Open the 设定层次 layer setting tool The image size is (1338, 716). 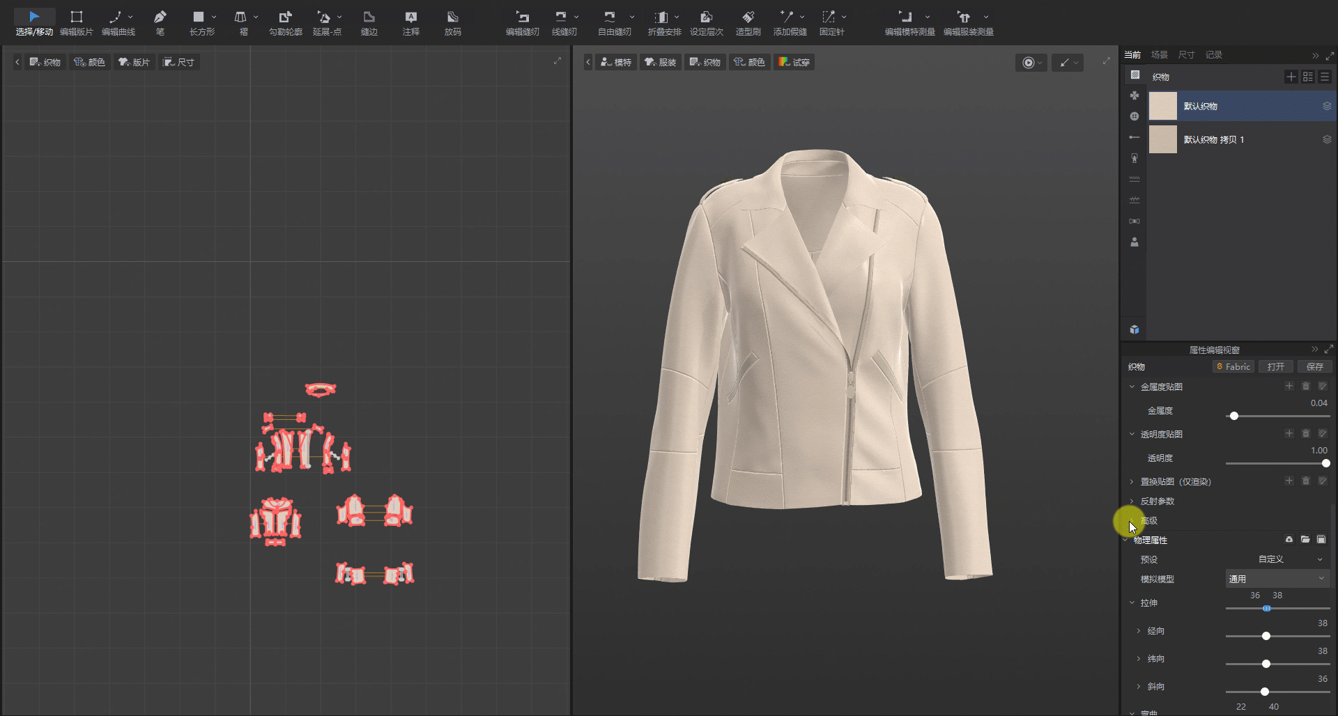tap(706, 22)
